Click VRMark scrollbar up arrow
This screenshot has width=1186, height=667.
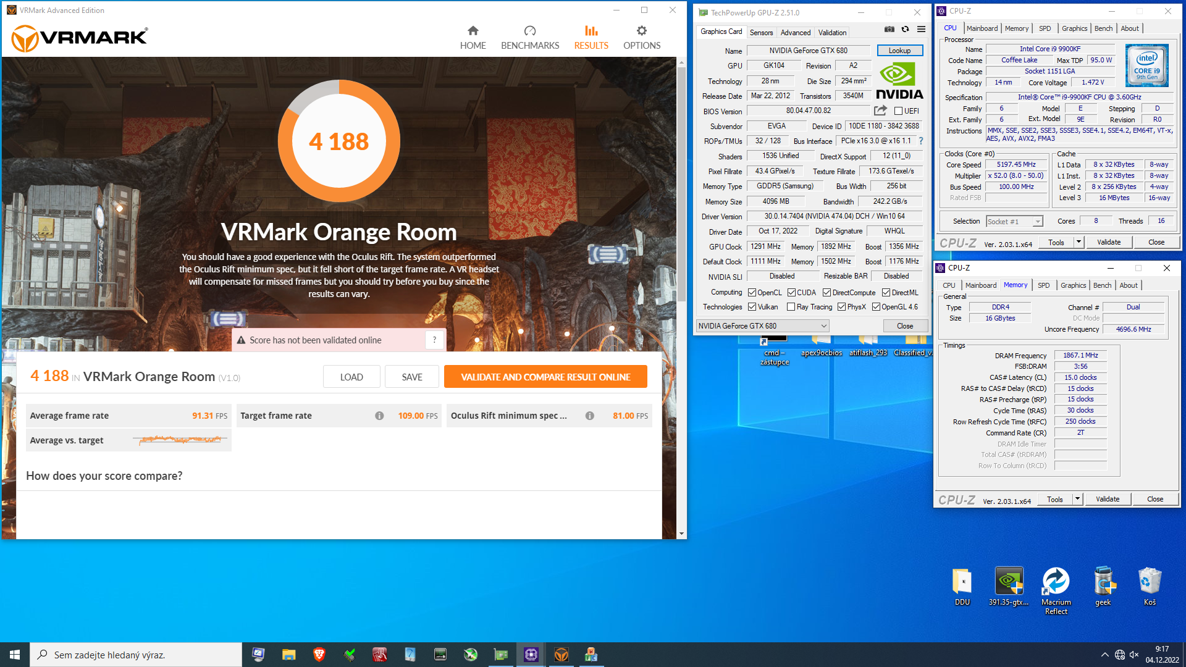click(681, 62)
